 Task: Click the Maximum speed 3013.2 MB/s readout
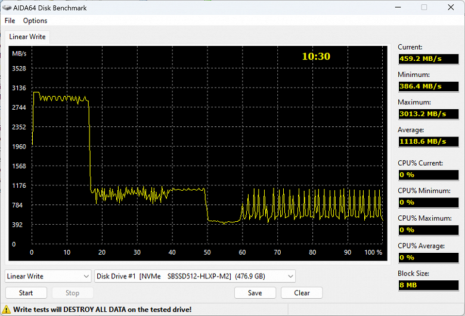429,114
